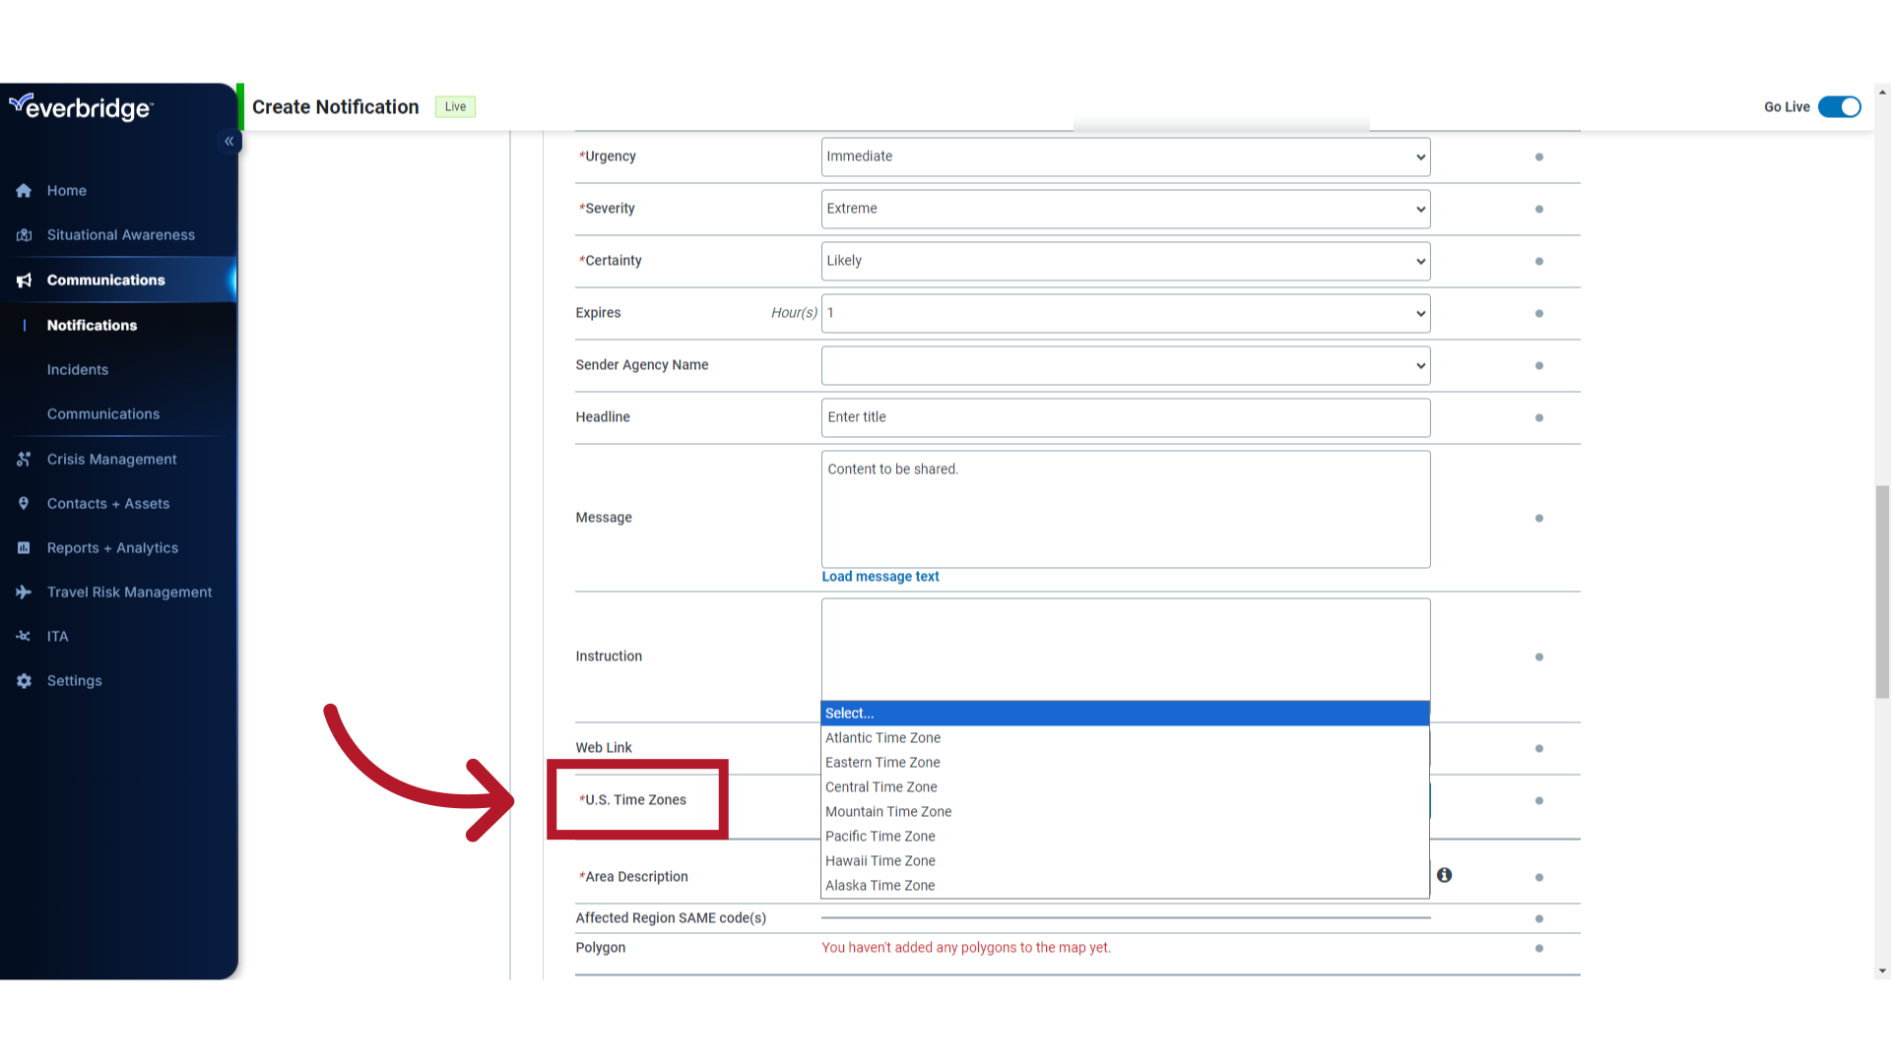
Task: Select Alaska Time Zone option
Action: [1125, 886]
